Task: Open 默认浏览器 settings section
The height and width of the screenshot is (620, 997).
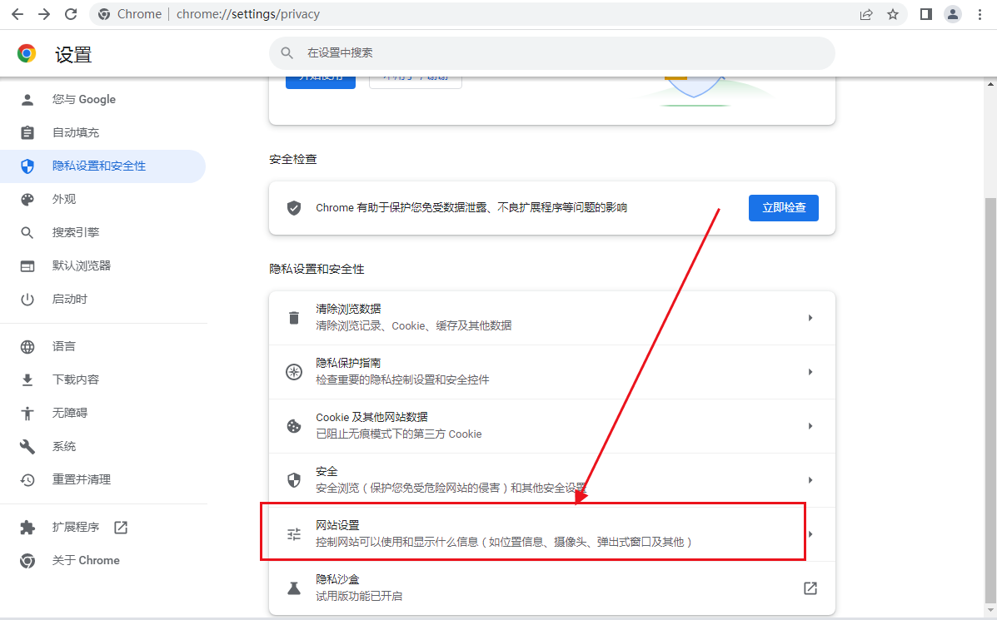Action: tap(103, 266)
